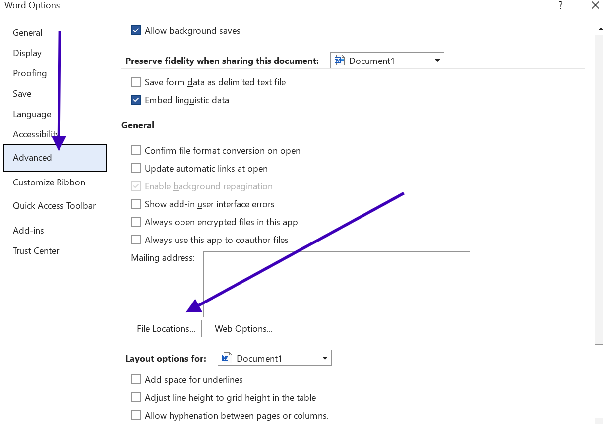Click the Word document icon in Preserve fidelity dropdown
This screenshot has height=424, width=603.
[340, 61]
